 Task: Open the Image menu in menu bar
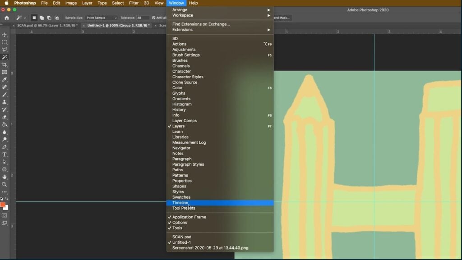pos(71,3)
